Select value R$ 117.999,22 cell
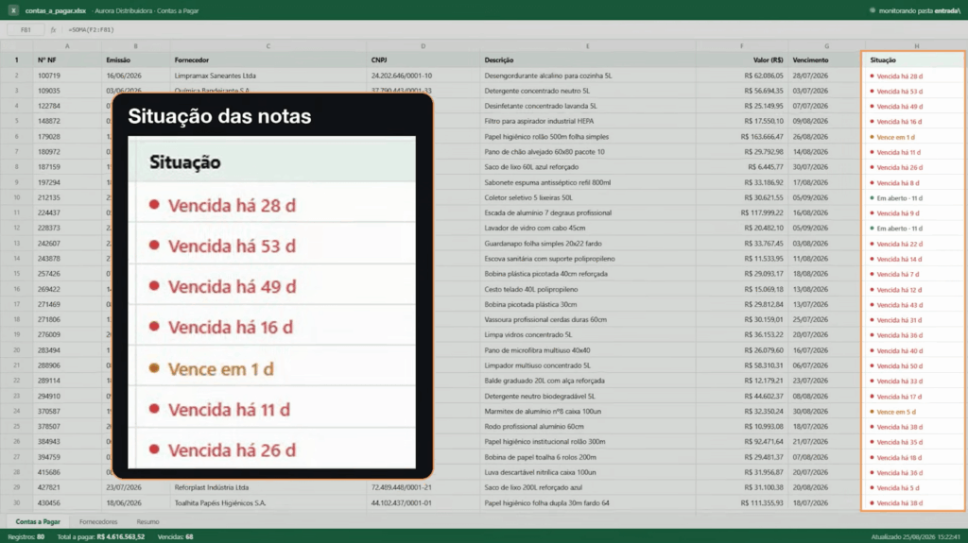Viewport: 968px width, 543px height. tap(742, 212)
